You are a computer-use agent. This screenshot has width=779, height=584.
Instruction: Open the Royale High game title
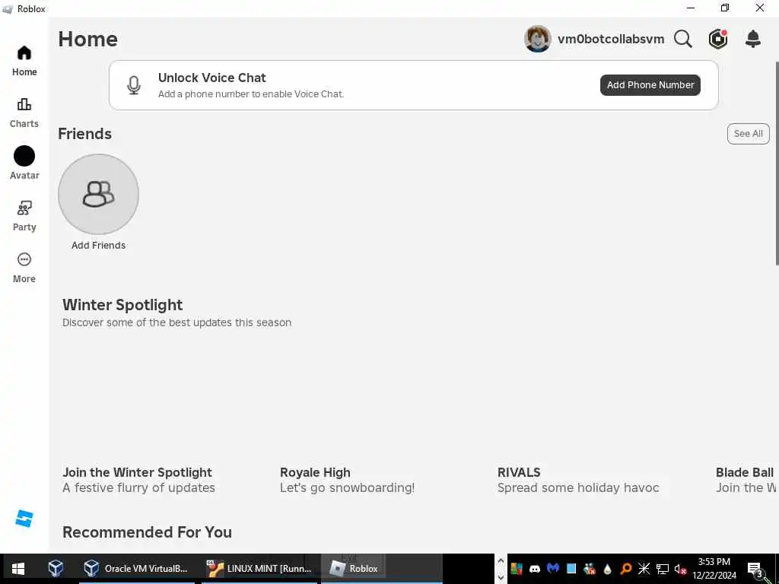(x=315, y=472)
